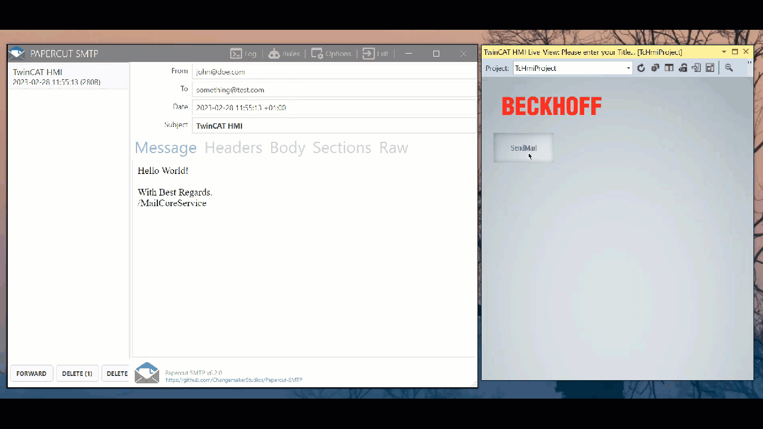Minimize the Papercut SMTP window
This screenshot has width=763, height=429.
(408, 54)
